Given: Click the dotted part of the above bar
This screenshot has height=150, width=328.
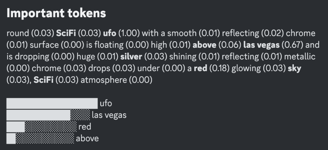Looking at the screenshot, I should click(x=45, y=138).
